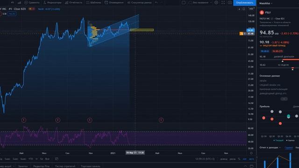Toggle the авто (auto) scale
The width and height of the screenshot is (299, 168).
tap(251, 159)
